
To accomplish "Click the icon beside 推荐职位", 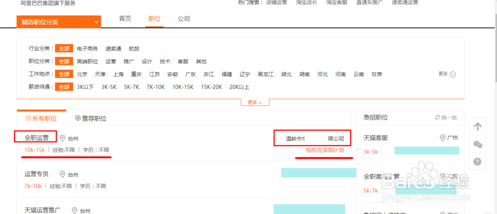I will (x=78, y=118).
